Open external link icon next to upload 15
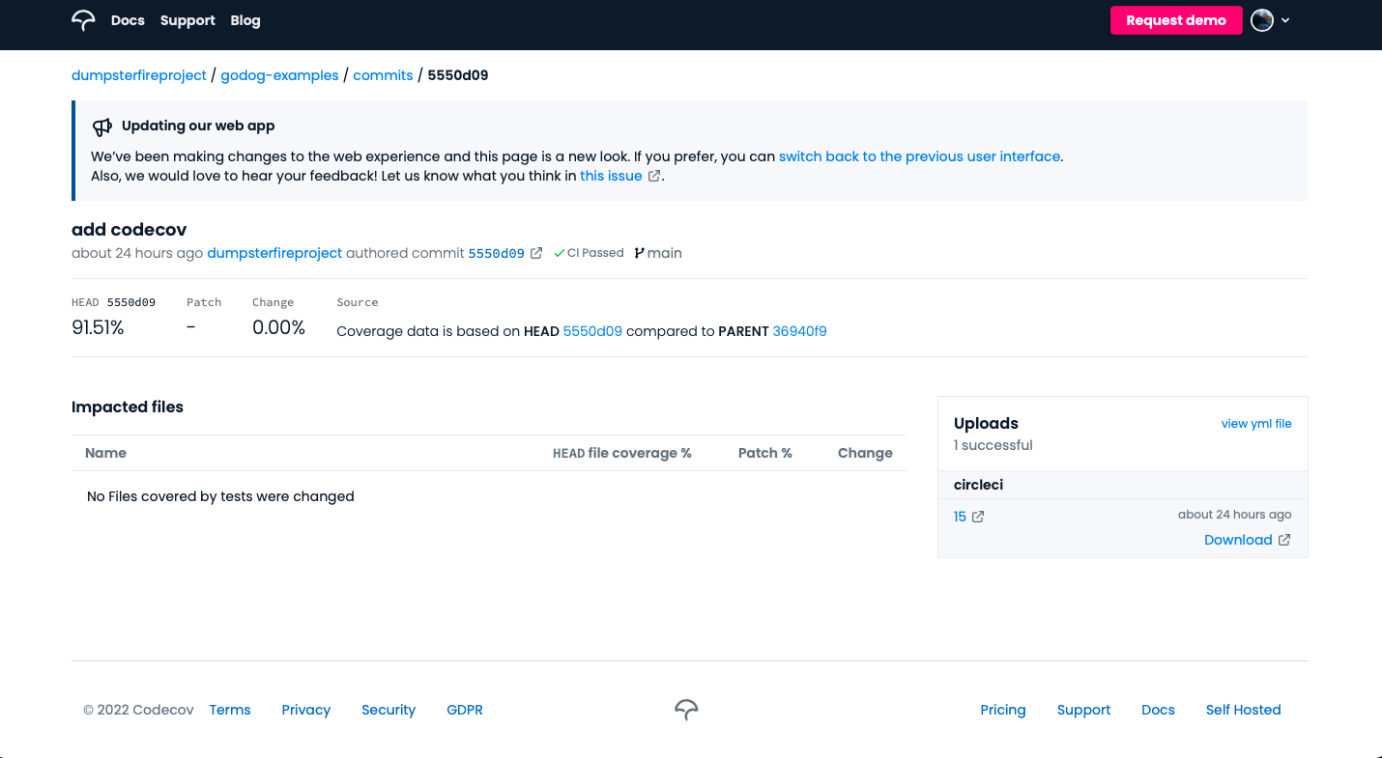The width and height of the screenshot is (1382, 758). click(978, 517)
